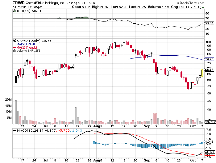Click the volume bars icon in legend
216x163 pixels.
click(15, 50)
